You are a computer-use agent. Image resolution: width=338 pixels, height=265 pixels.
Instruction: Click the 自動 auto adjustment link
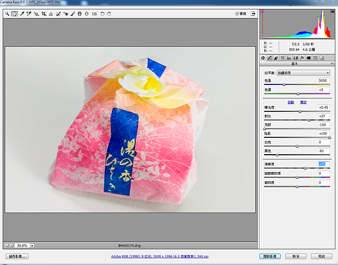click(x=291, y=102)
